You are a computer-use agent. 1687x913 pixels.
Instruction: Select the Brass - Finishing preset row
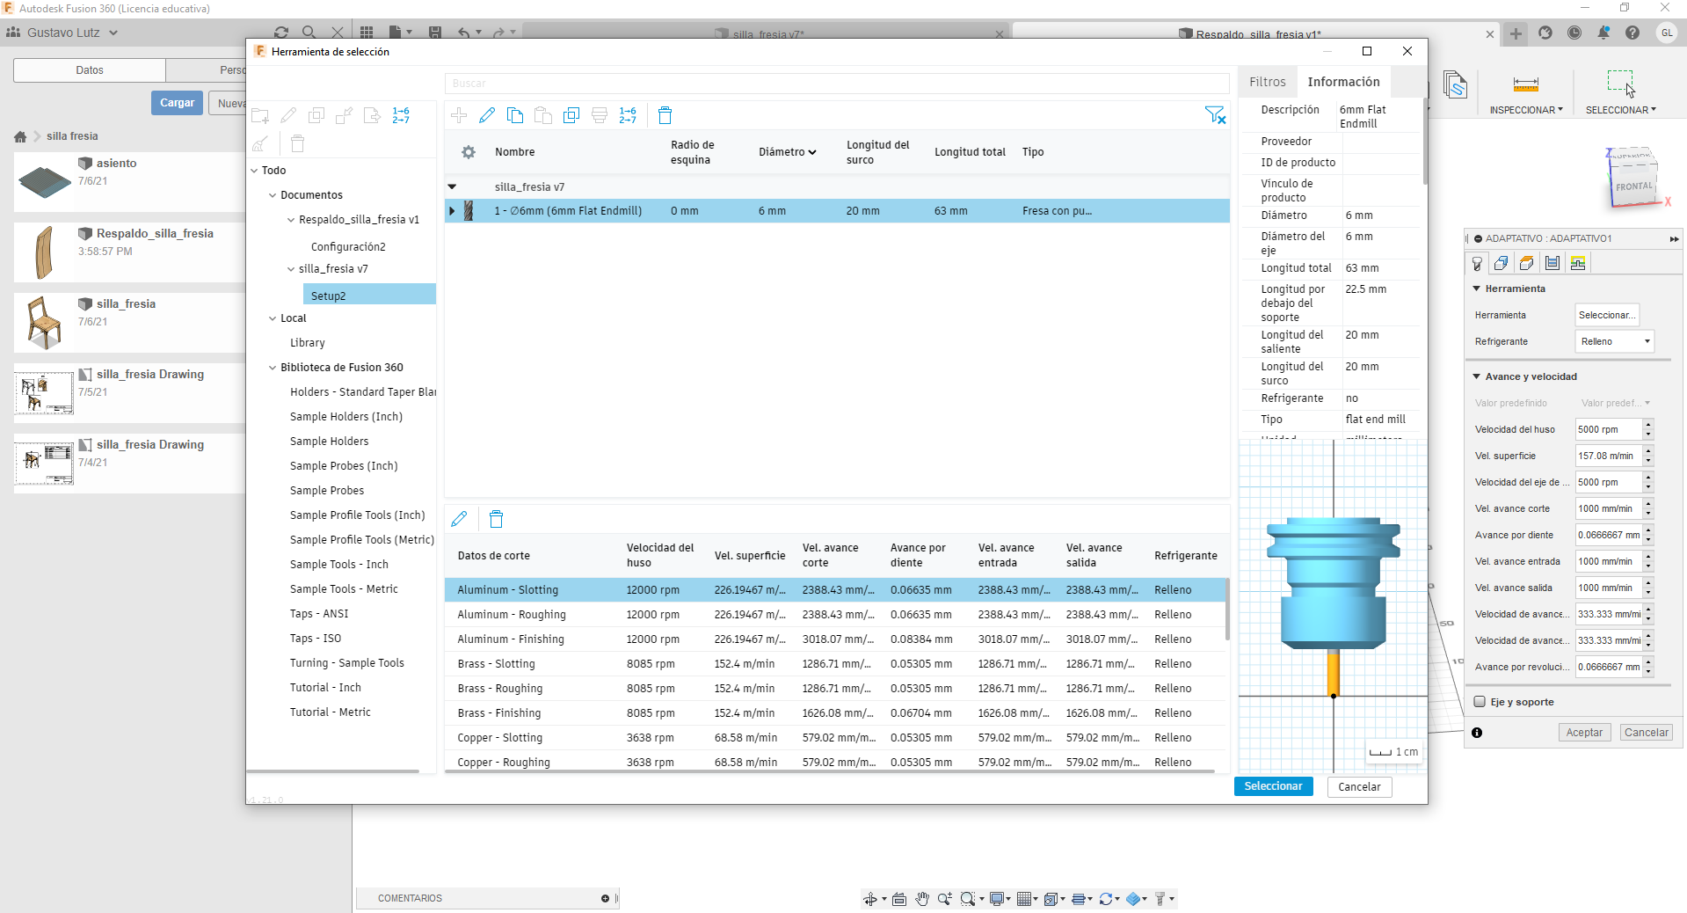coord(835,713)
